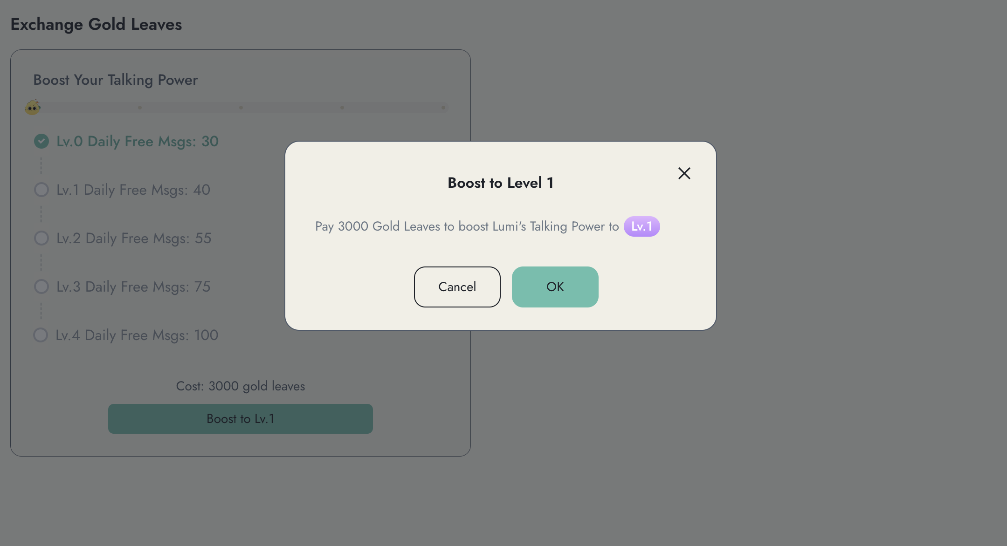Image resolution: width=1007 pixels, height=546 pixels.
Task: Click the first dot marker on the progress bar
Action: 140,108
